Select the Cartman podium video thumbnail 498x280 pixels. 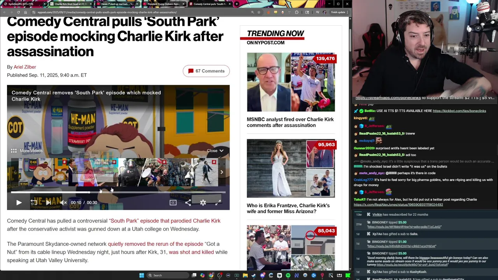point(43,172)
